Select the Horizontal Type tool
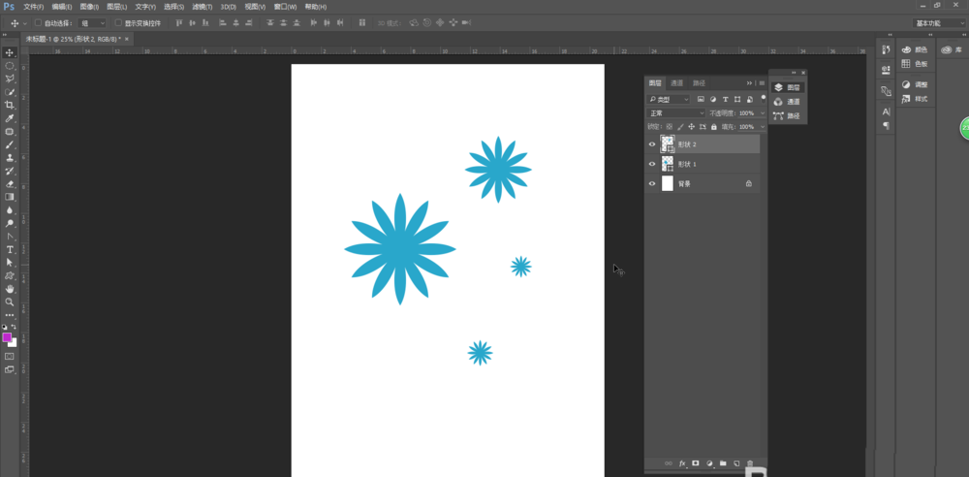The height and width of the screenshot is (477, 969). pyautogui.click(x=10, y=249)
